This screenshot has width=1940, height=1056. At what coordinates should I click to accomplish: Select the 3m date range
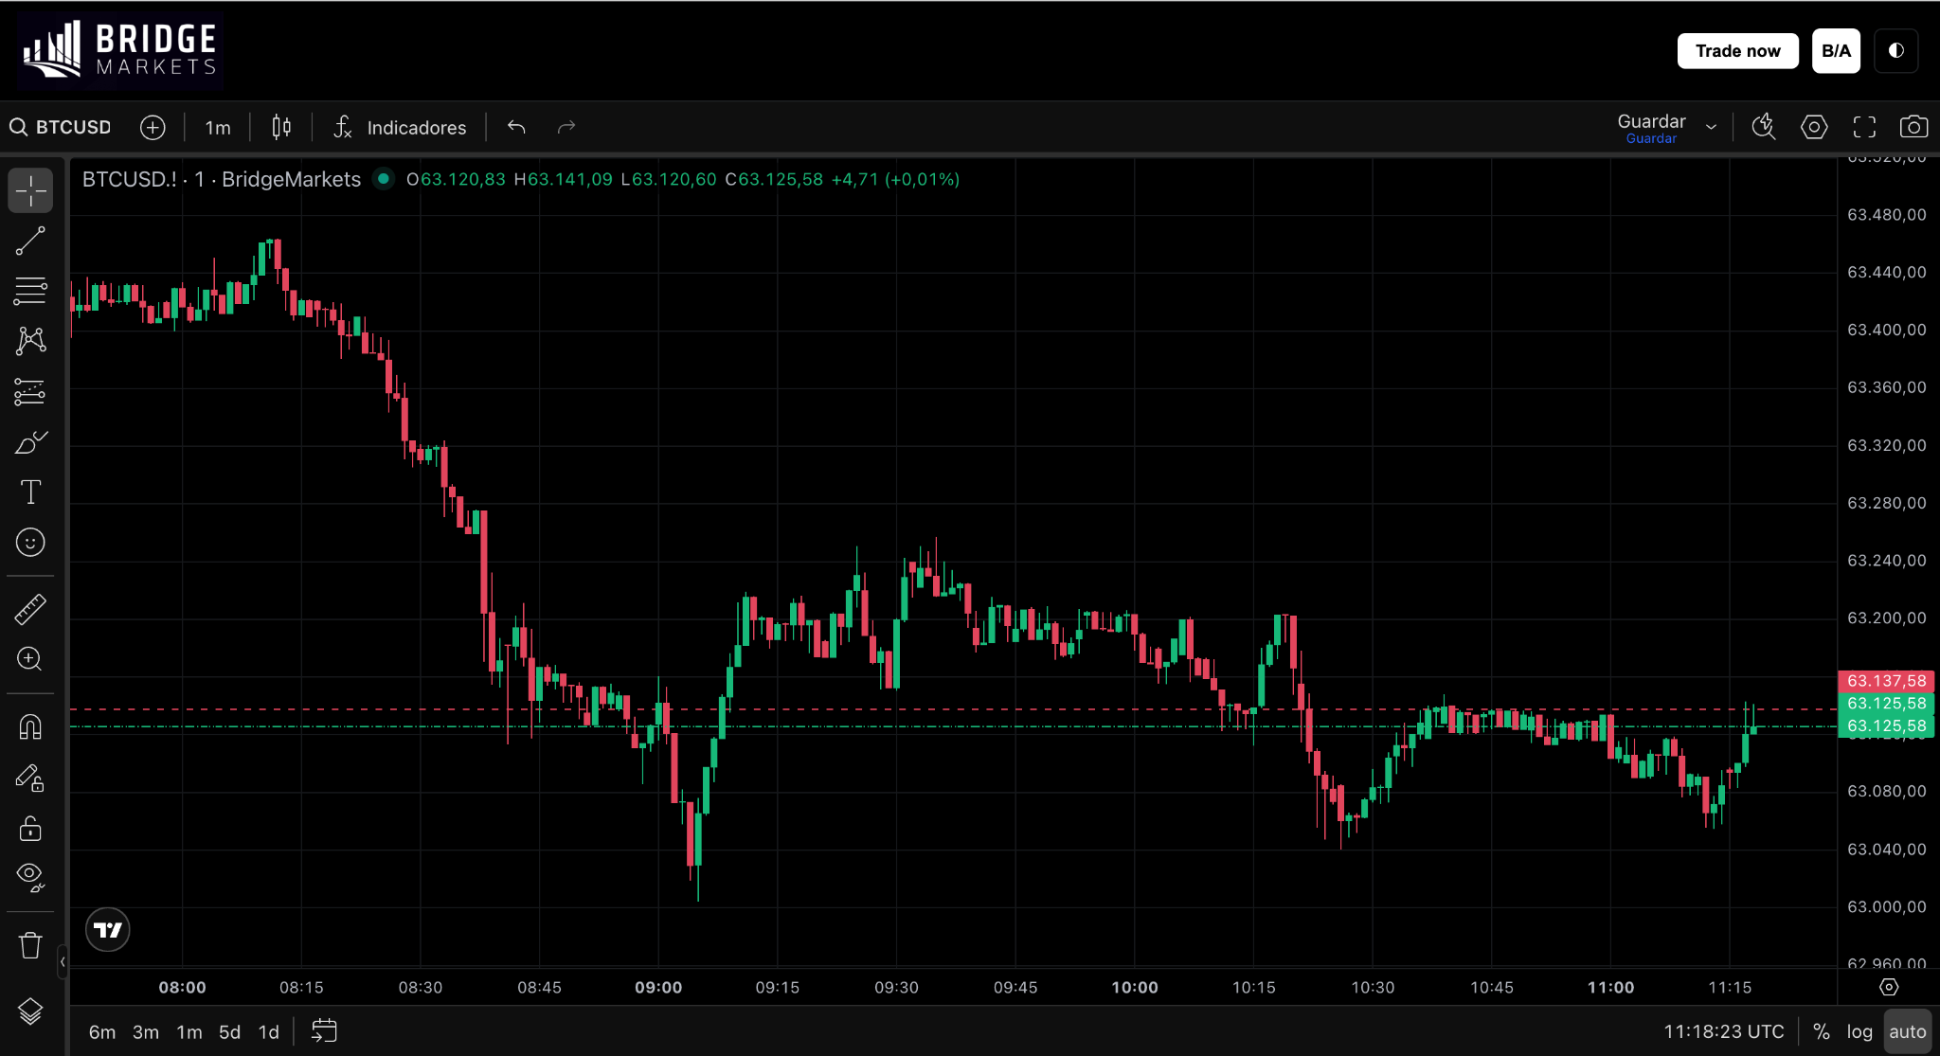[146, 1031]
